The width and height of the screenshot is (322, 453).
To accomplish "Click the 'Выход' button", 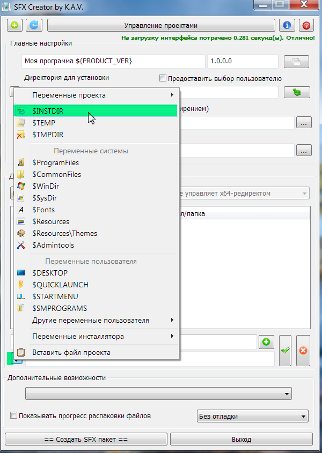I will 241,439.
